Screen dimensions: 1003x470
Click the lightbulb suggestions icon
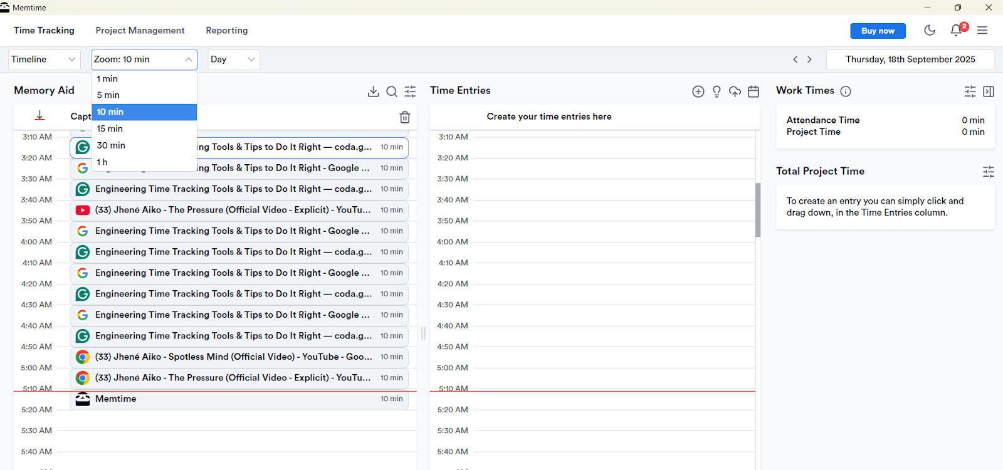[x=717, y=91]
